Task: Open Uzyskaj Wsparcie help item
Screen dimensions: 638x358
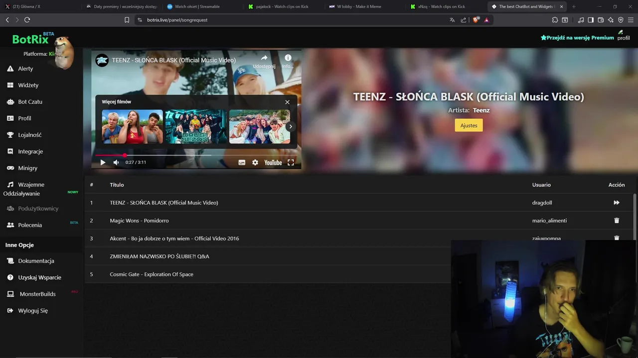Action: [40, 277]
